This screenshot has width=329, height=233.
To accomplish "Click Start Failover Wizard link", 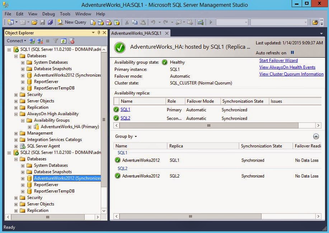I will coord(278,60).
